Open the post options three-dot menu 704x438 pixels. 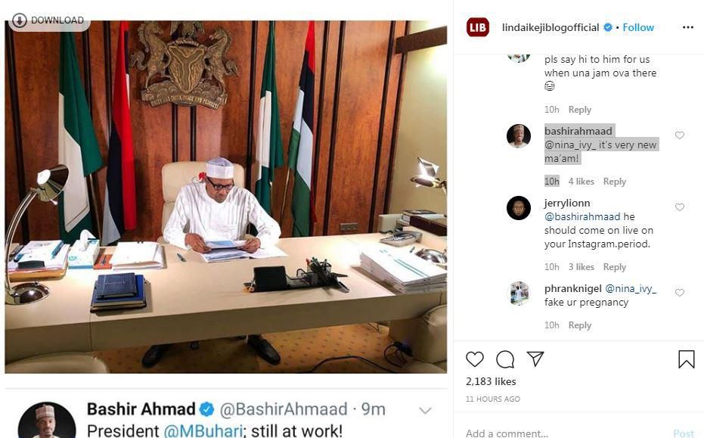(687, 27)
